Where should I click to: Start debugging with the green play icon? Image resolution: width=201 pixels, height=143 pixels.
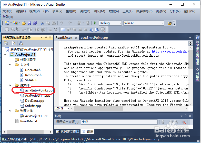(x=95, y=23)
